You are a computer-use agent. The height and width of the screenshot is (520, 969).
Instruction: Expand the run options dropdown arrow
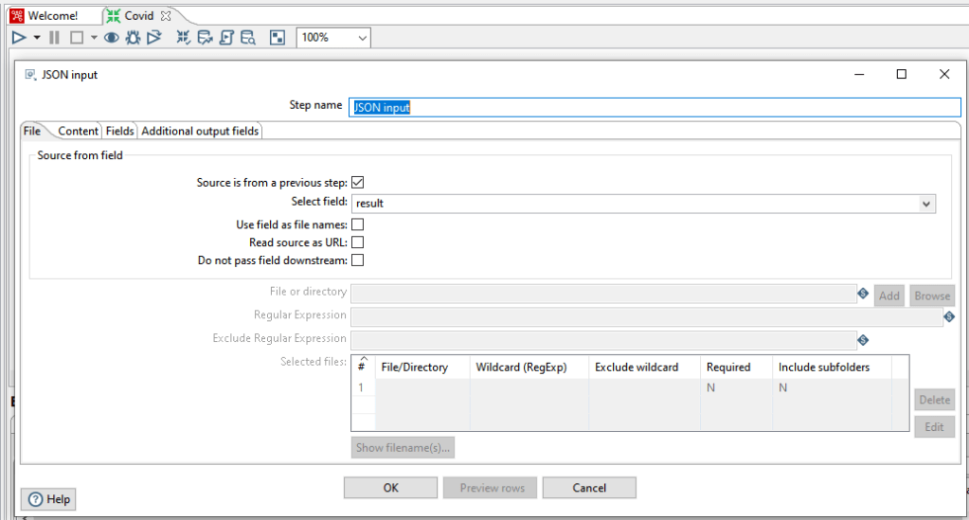(37, 38)
